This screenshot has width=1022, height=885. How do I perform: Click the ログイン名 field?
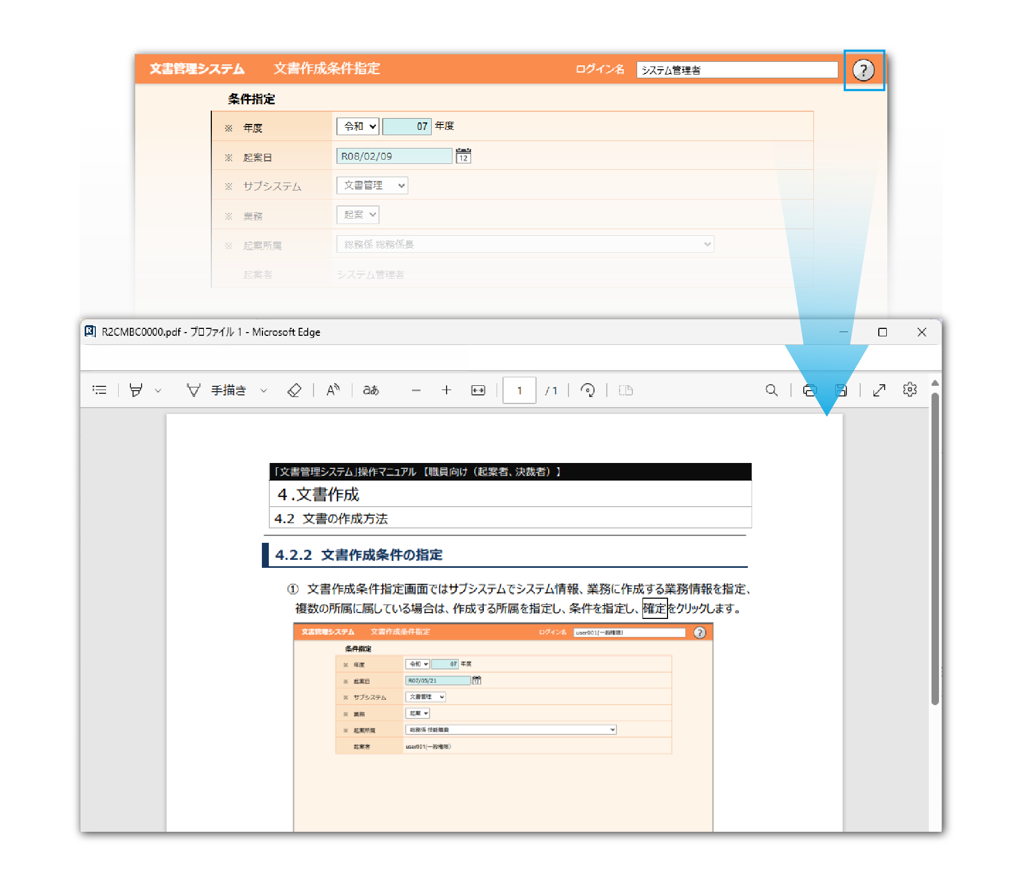click(x=737, y=70)
